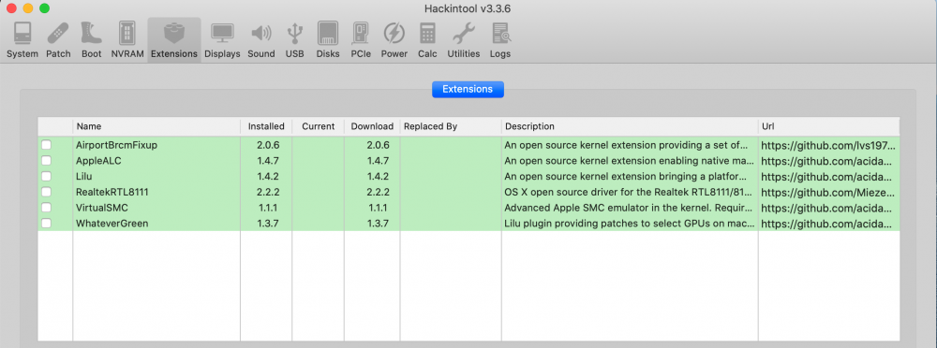The image size is (937, 348).
Task: Select the WhateverGreen row name
Action: [x=112, y=224]
